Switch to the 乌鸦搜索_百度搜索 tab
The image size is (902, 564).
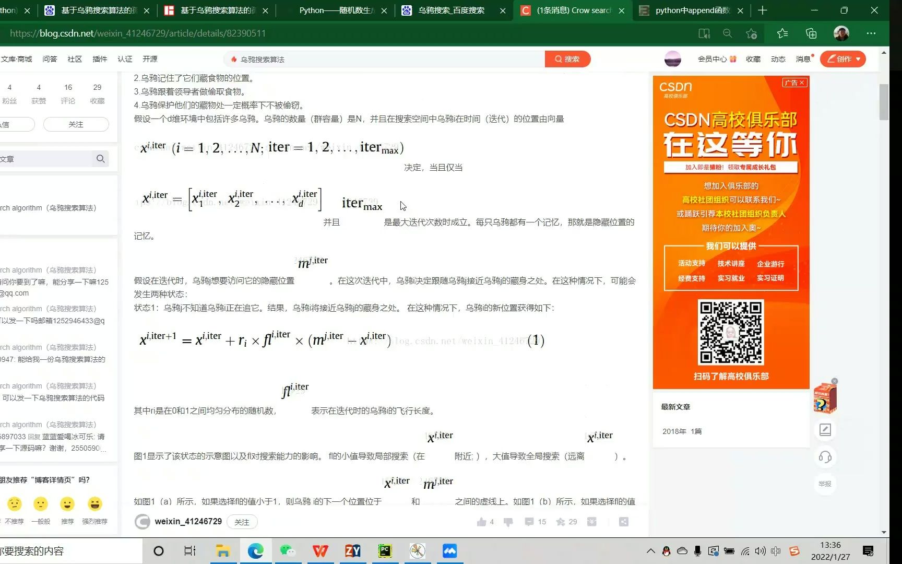(x=451, y=10)
